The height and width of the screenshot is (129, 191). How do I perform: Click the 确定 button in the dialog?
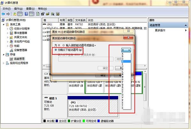tap(105, 68)
